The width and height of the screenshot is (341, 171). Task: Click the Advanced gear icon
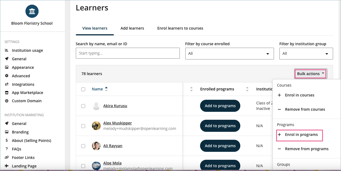point(7,76)
